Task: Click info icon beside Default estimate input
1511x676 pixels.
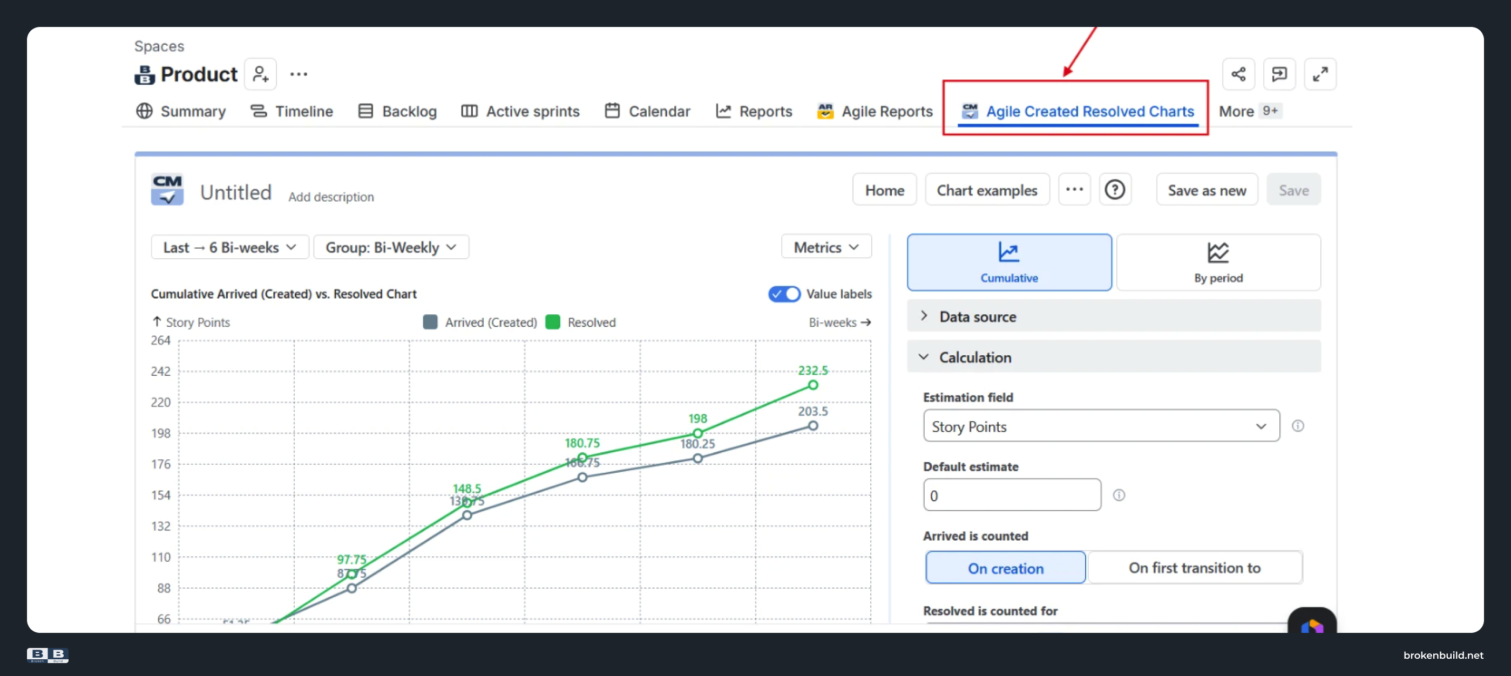Action: [x=1119, y=495]
